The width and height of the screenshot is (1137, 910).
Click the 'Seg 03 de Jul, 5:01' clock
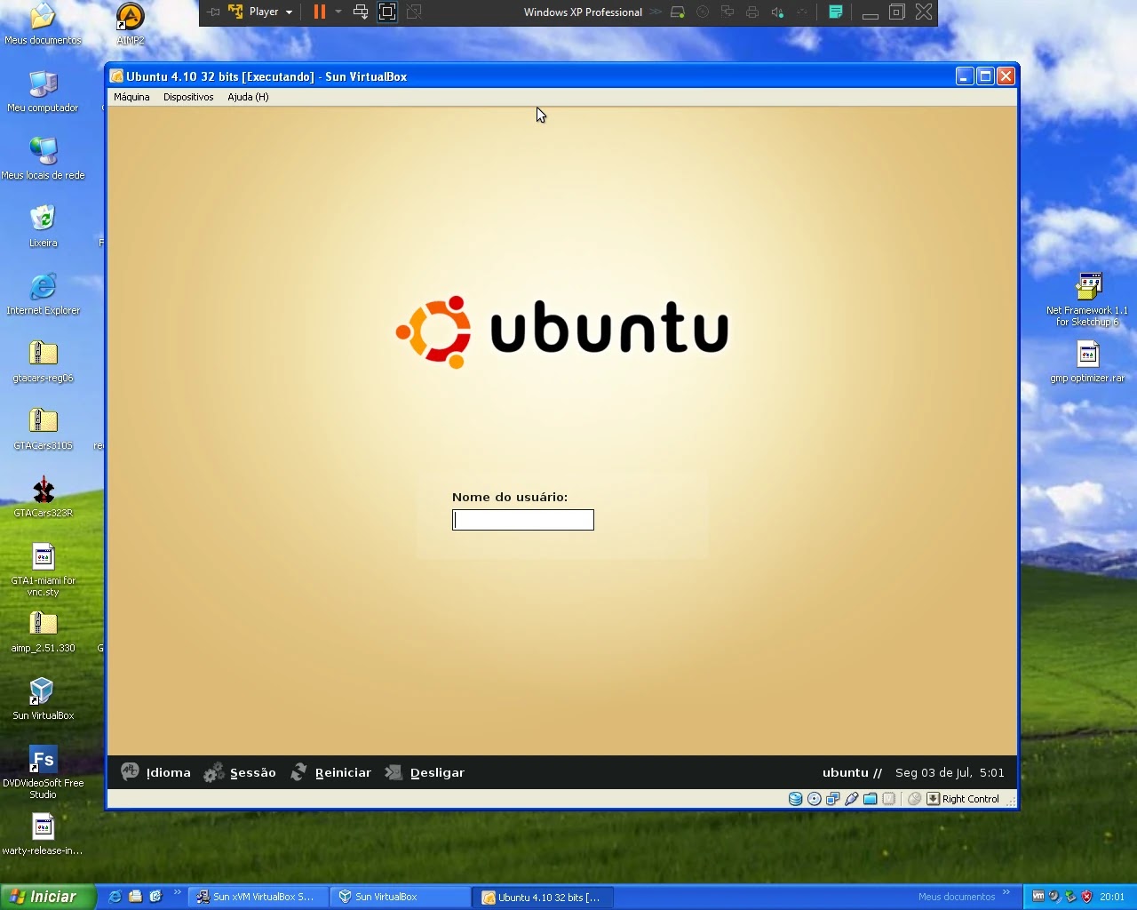point(950,772)
